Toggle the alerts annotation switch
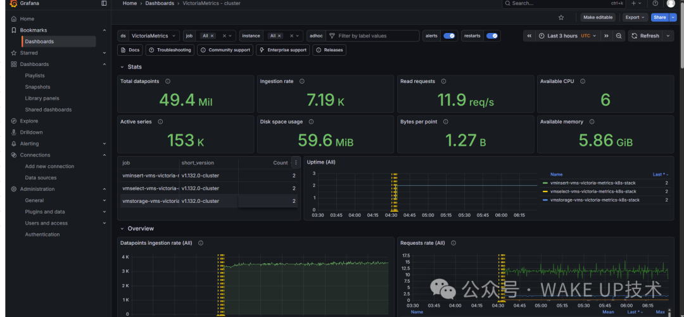 click(449, 36)
